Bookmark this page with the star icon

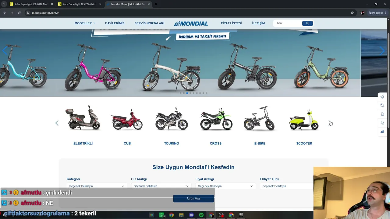[352, 13]
